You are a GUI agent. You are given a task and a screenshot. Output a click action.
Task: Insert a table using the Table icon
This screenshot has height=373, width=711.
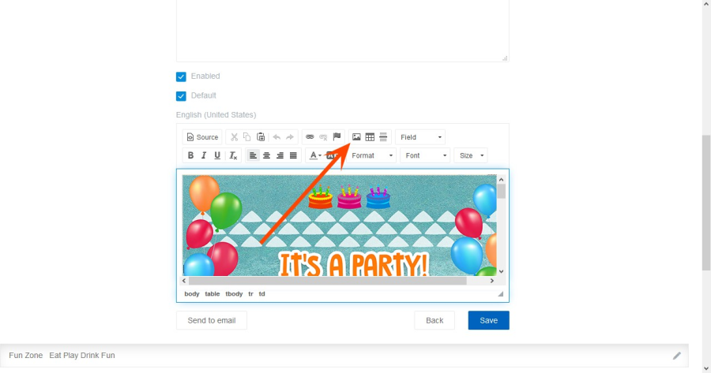(370, 137)
